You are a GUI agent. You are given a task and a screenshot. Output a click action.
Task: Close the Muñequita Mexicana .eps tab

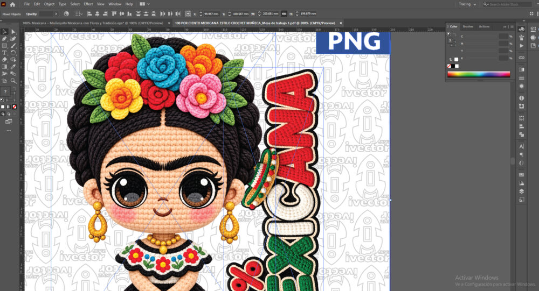click(169, 23)
